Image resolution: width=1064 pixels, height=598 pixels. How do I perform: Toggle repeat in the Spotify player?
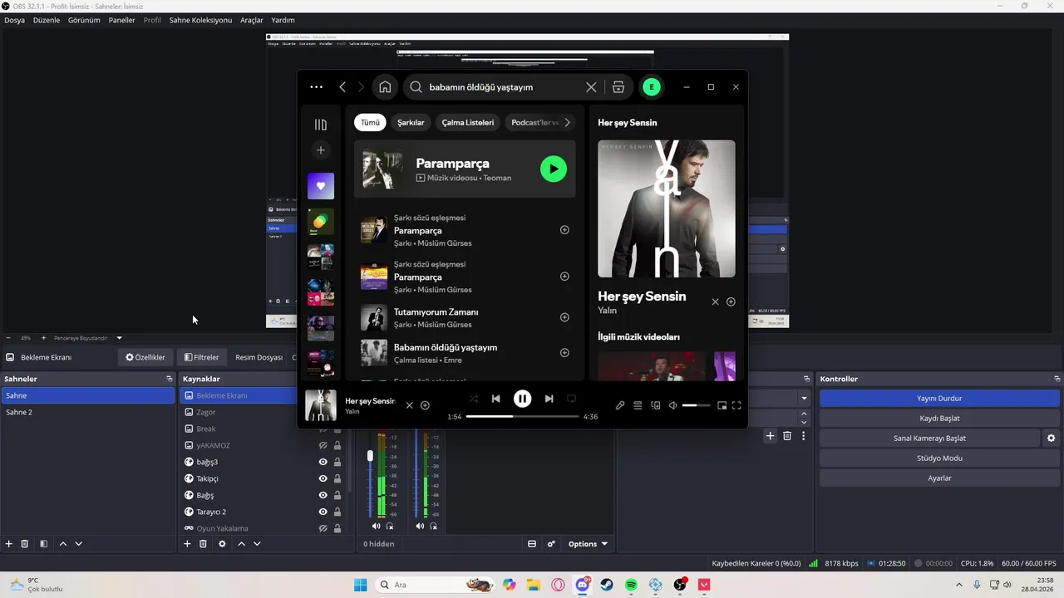(571, 399)
